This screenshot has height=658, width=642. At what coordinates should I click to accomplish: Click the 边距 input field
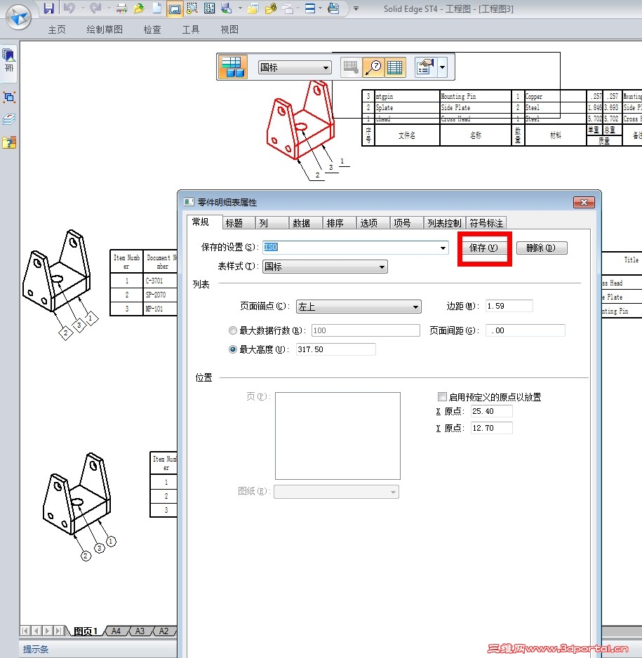coord(509,306)
